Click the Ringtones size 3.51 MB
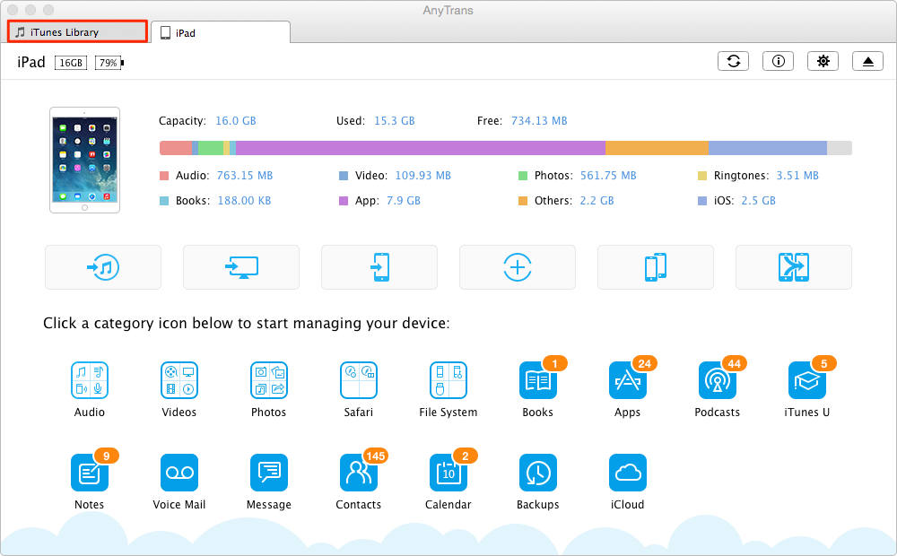This screenshot has width=897, height=556. coord(797,176)
